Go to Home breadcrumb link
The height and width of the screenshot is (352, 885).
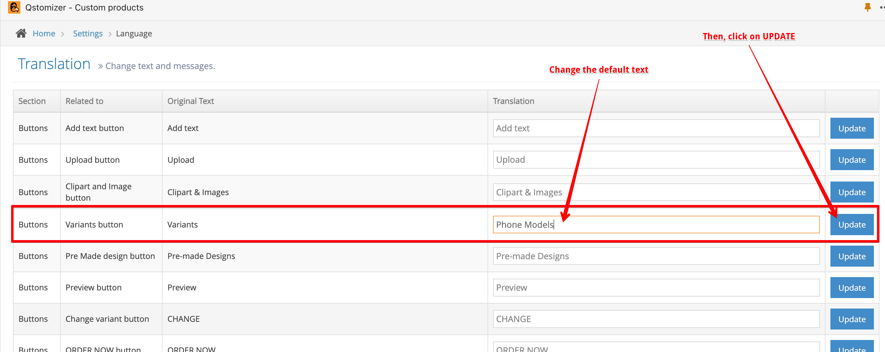44,34
